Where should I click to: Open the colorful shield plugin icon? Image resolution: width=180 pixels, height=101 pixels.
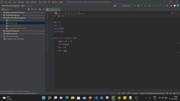178,6
